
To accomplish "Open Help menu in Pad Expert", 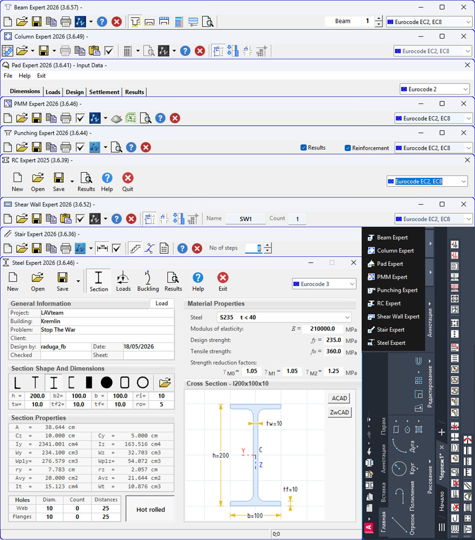I will point(25,76).
